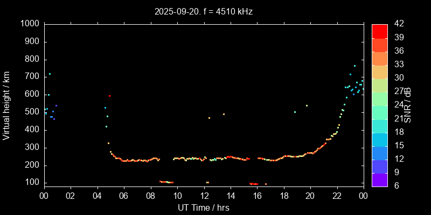Image resolution: width=431 pixels, height=215 pixels.
Task: Click the isolated red point near 600 km
Action: coord(109,96)
